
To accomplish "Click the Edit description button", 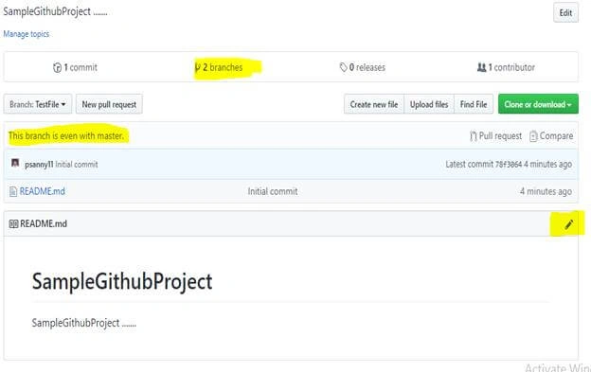I will point(565,13).
